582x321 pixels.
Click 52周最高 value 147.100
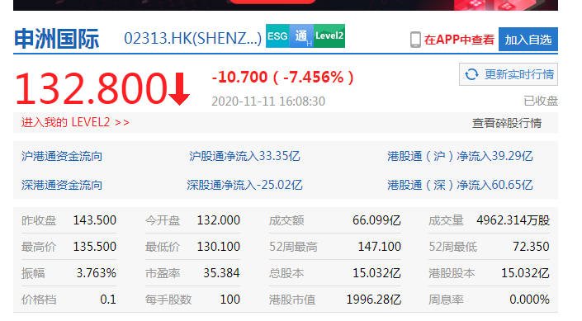380,247
